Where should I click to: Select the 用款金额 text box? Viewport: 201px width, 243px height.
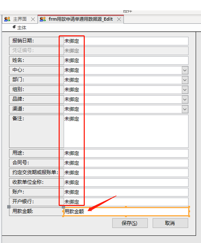click(126, 211)
